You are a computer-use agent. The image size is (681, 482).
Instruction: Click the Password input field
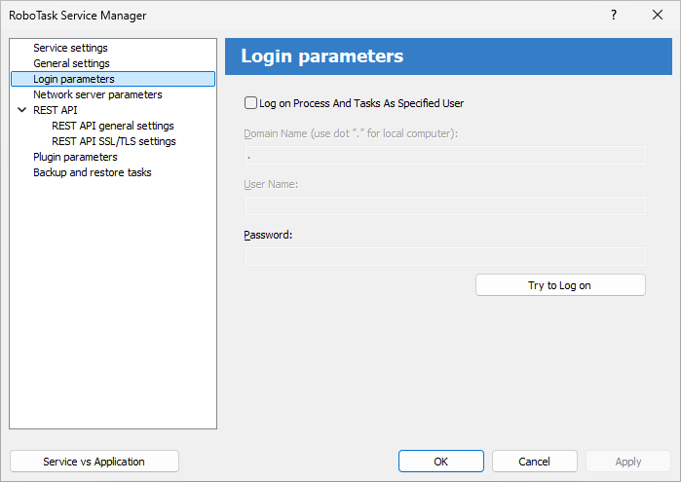[445, 257]
